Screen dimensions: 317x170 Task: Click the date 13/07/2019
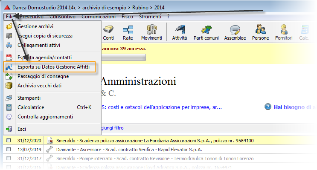(29, 150)
